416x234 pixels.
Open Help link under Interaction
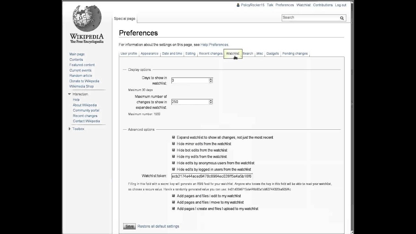coord(76,100)
